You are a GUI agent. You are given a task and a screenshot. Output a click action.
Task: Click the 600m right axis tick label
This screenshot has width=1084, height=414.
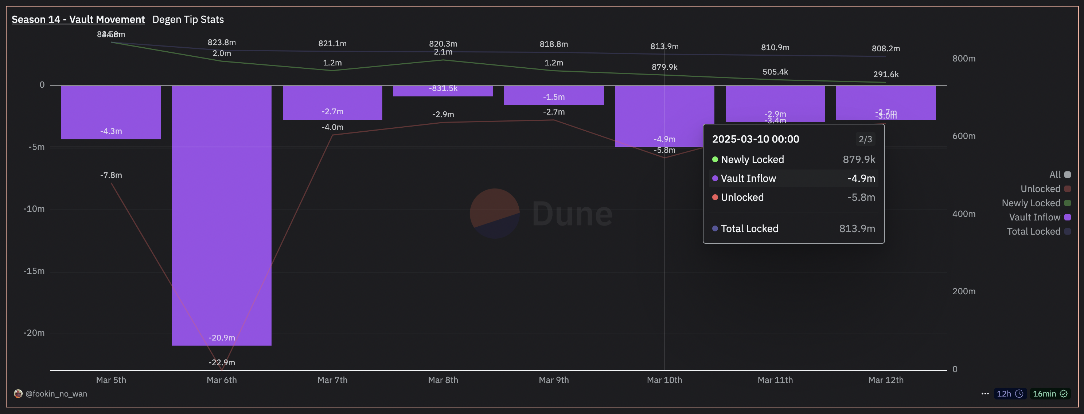(964, 136)
